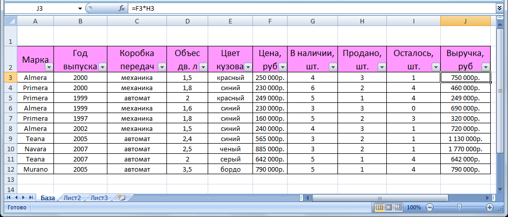This screenshot has height=217, width=508.
Task: Open the Продано filter dropdown
Action: pos(382,67)
